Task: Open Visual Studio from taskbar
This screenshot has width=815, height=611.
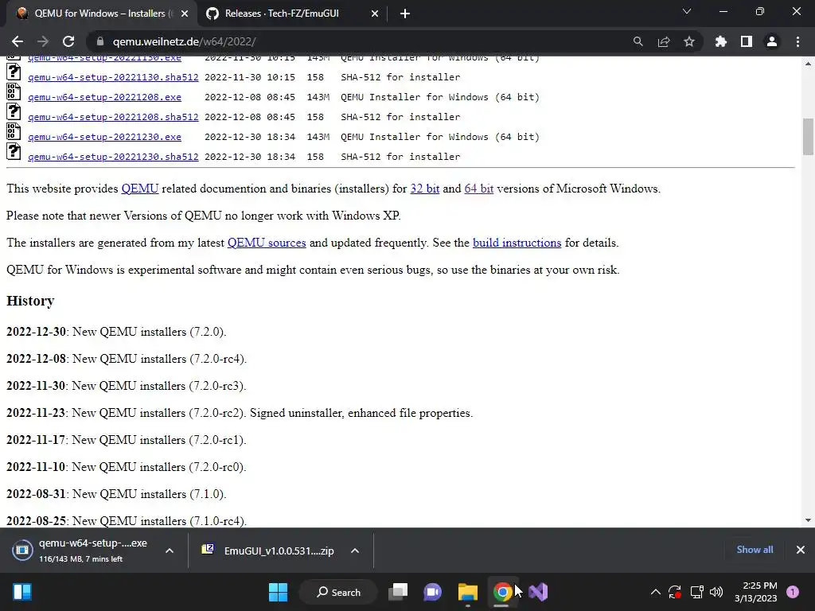Action: click(x=538, y=592)
